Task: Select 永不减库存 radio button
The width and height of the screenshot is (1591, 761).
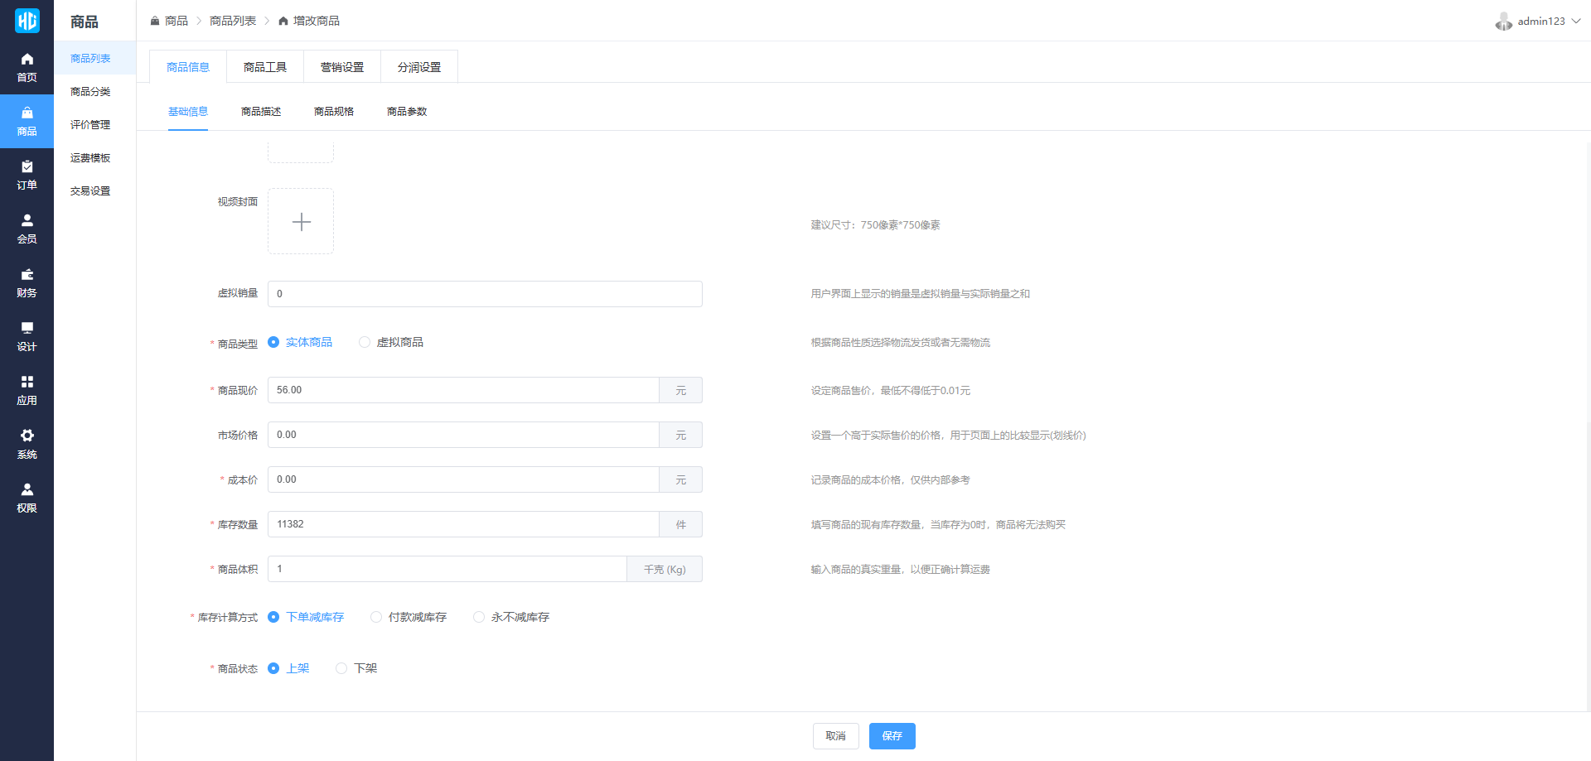Action: 479,617
